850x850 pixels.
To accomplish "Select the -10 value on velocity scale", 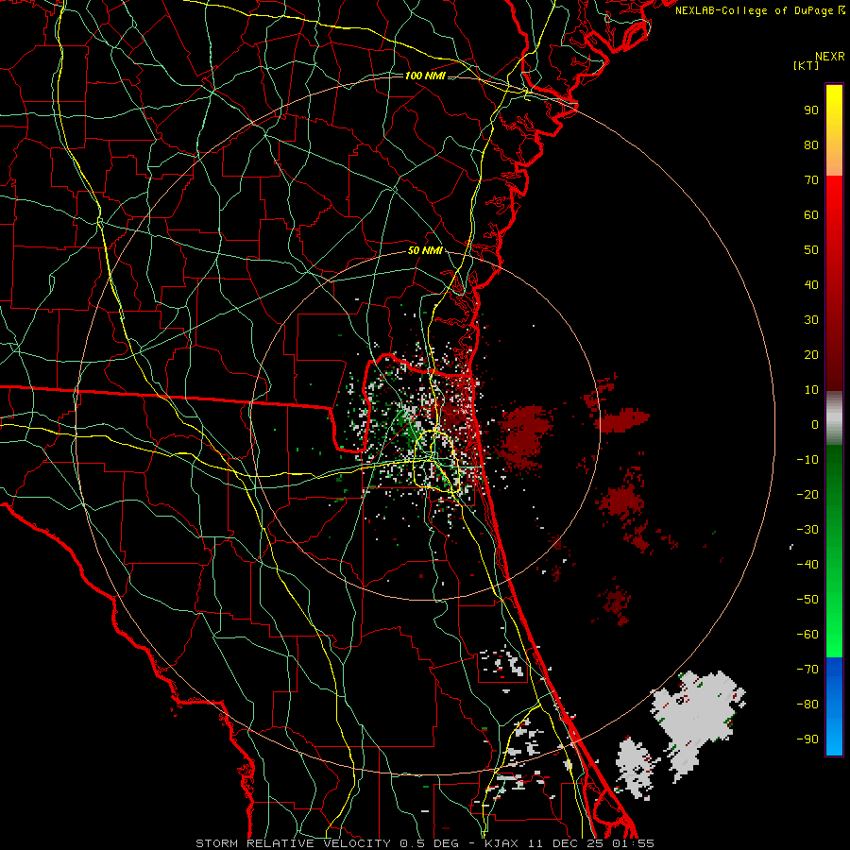I will (x=807, y=460).
